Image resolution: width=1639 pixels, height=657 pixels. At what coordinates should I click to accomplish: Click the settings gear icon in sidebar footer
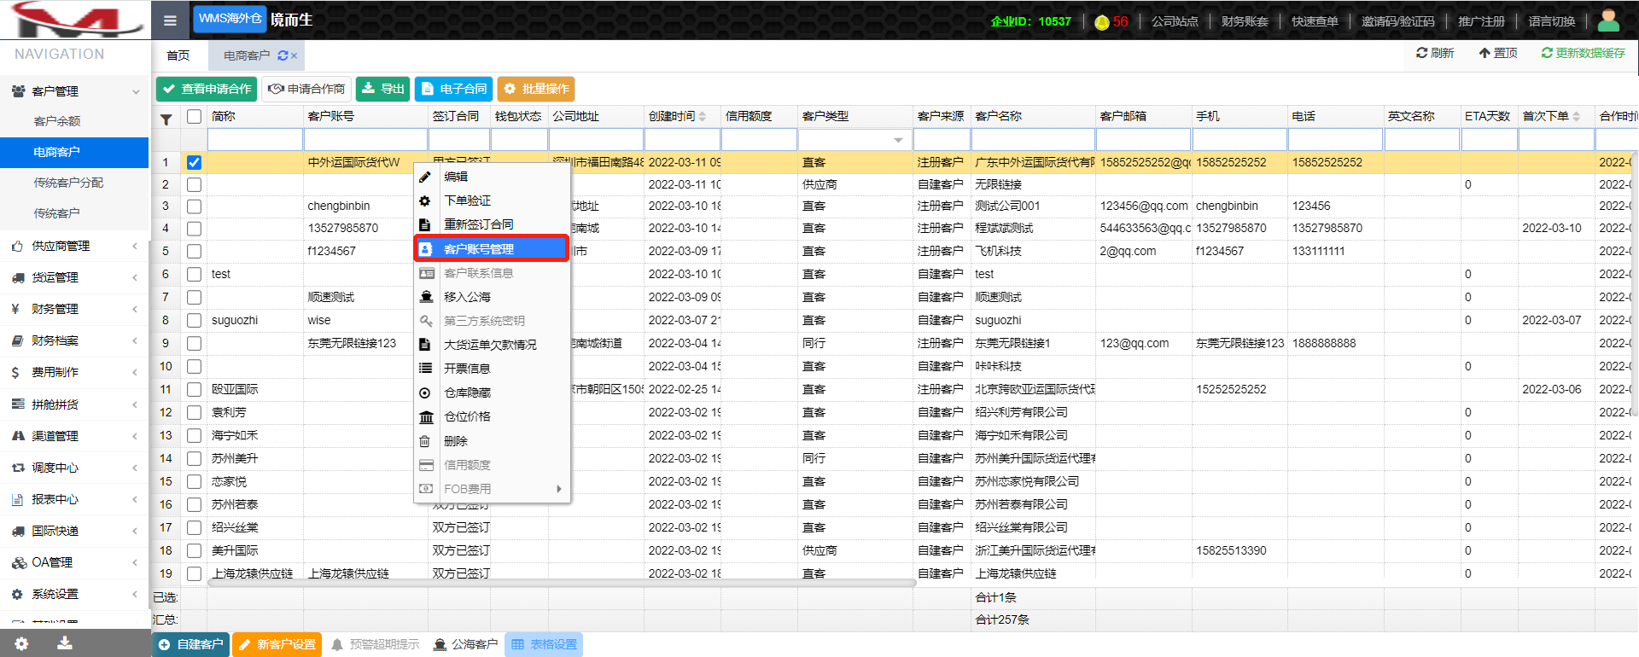(x=21, y=643)
